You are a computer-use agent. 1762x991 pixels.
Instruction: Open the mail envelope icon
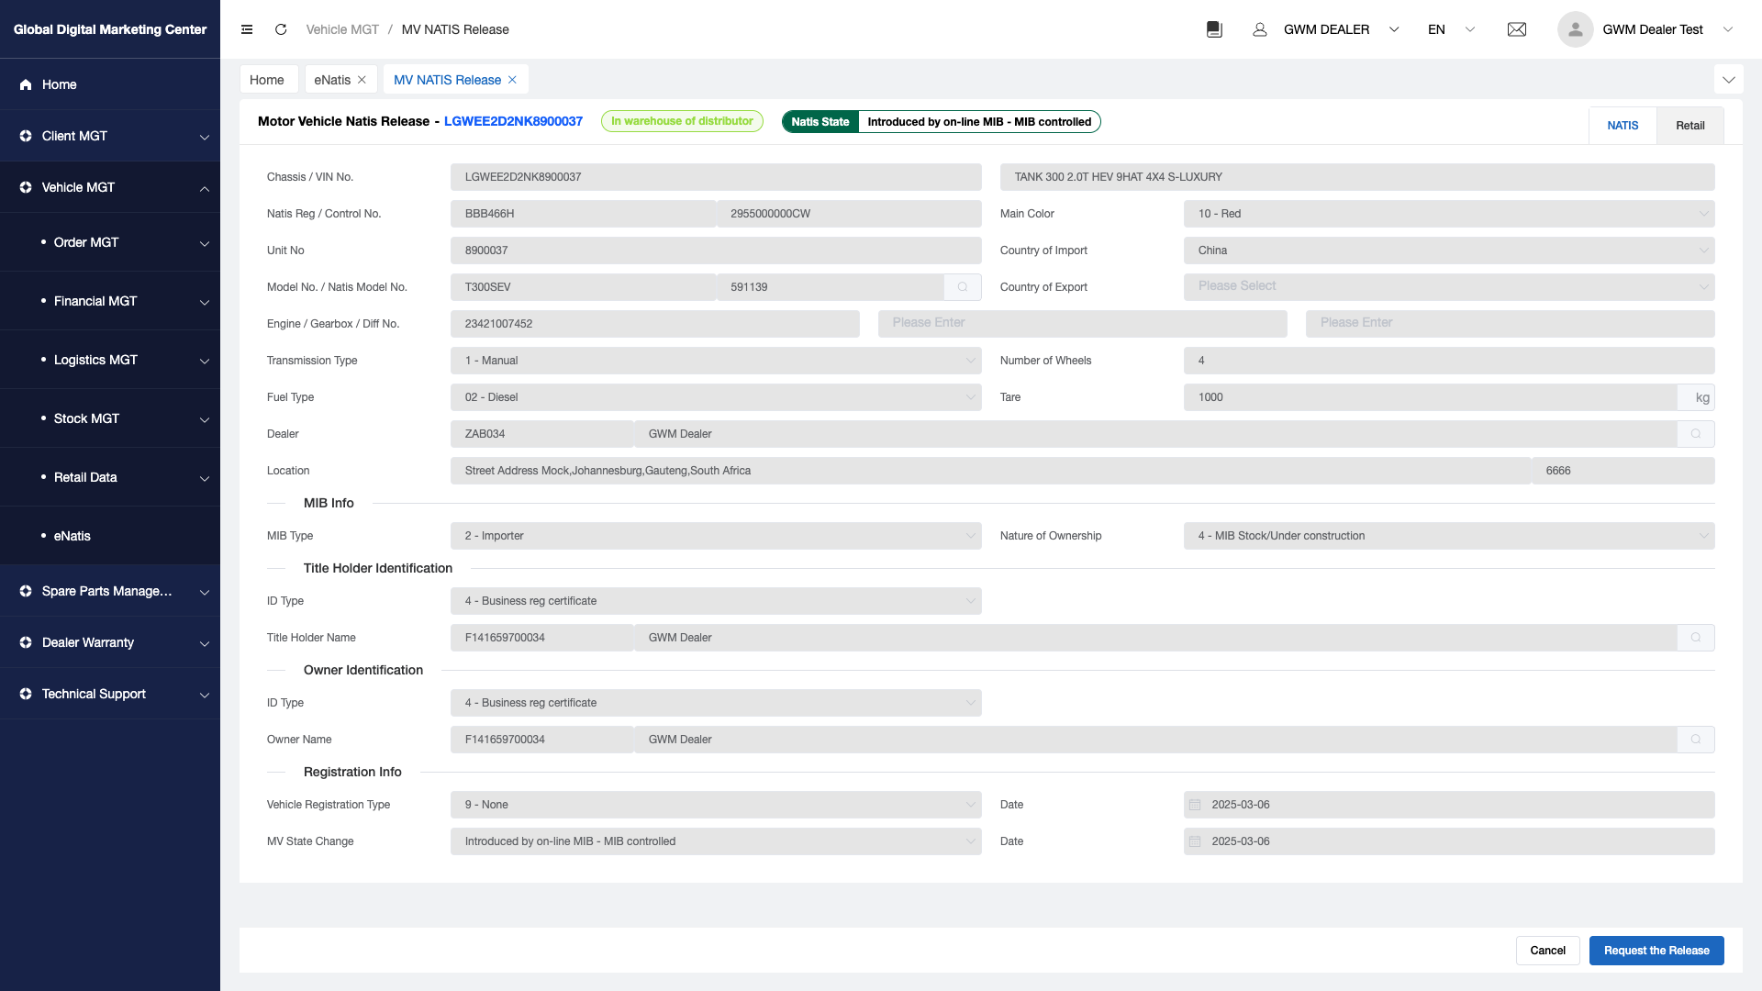click(1517, 29)
